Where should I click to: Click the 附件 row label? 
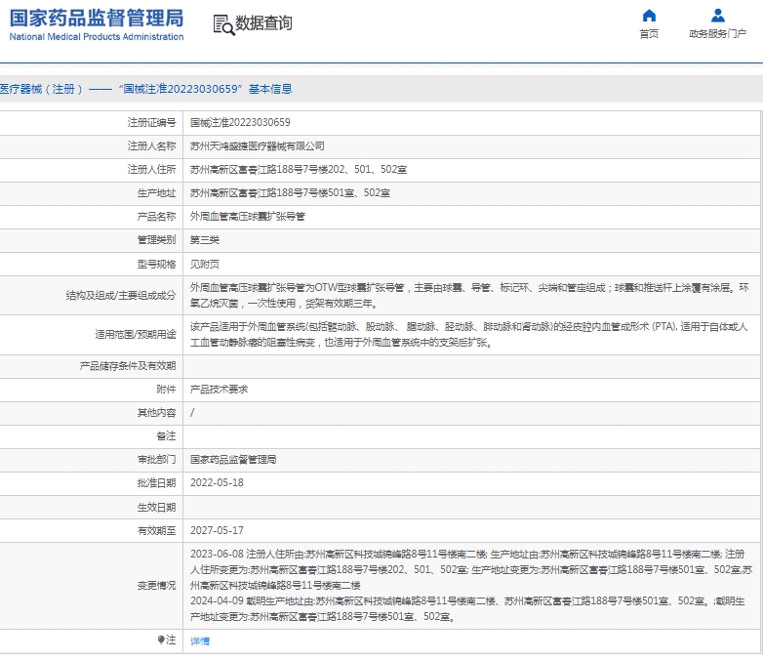[x=166, y=390]
